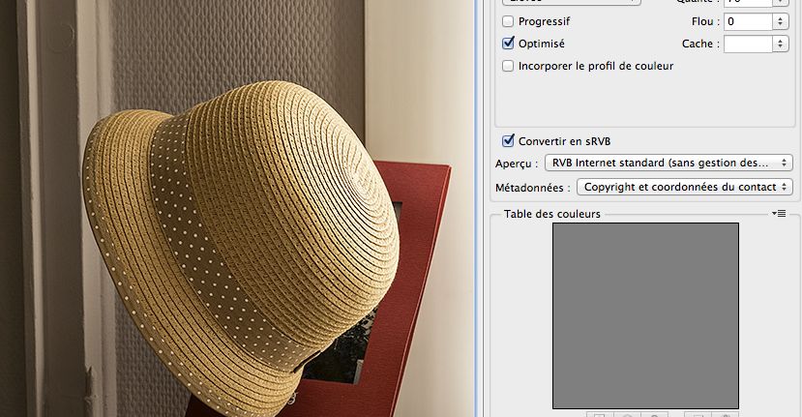Click the Qualité stepper arrows

pos(780,2)
